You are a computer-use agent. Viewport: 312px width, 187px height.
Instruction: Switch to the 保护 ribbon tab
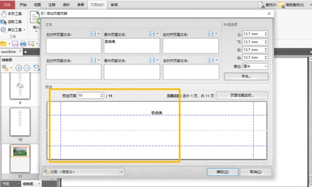[x=66, y=5]
